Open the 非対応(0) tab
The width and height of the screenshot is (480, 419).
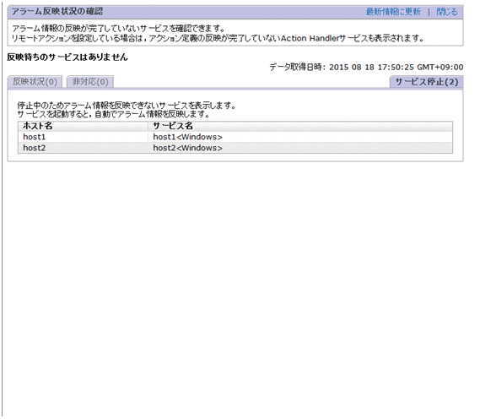pyautogui.click(x=90, y=82)
